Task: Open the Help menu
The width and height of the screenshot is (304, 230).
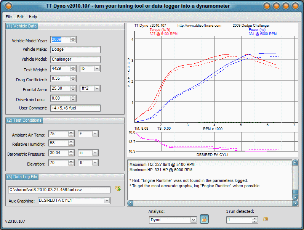Action: (33, 17)
